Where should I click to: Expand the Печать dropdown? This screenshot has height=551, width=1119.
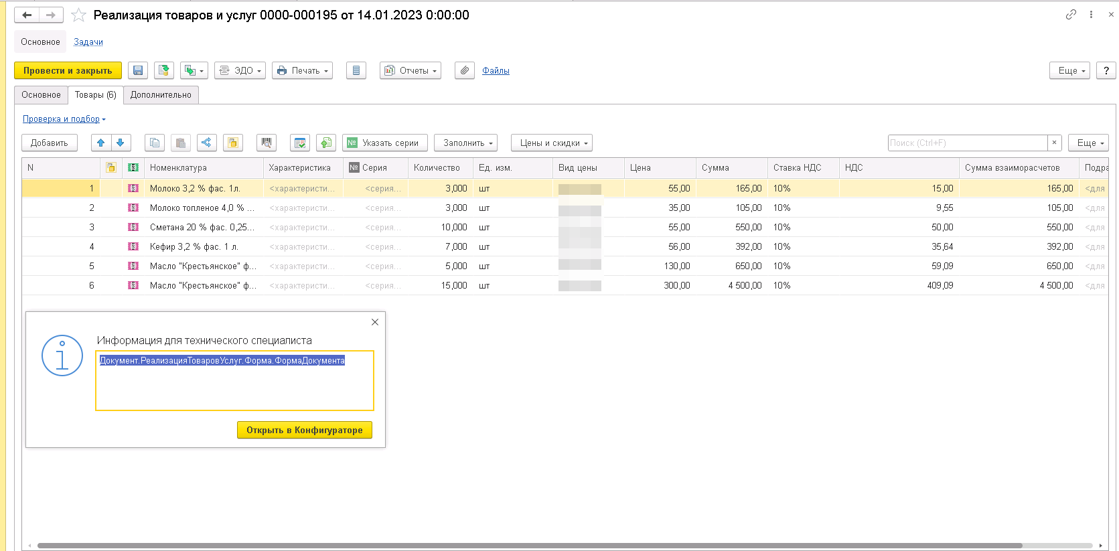pos(303,70)
